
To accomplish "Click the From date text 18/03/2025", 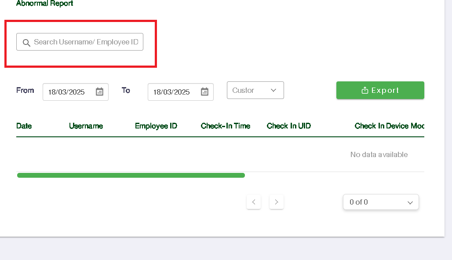I will 66,92.
